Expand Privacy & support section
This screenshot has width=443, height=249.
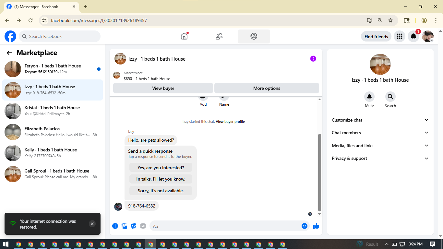coord(380,158)
